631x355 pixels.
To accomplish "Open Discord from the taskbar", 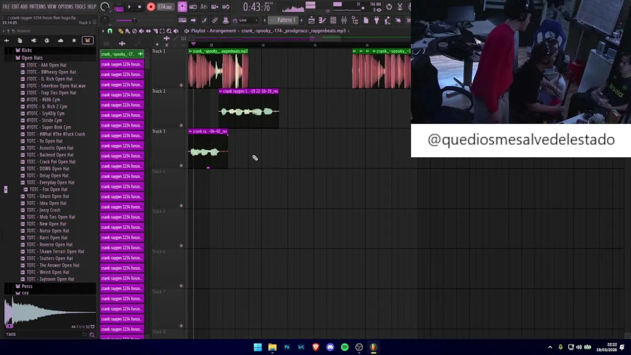I will click(330, 347).
